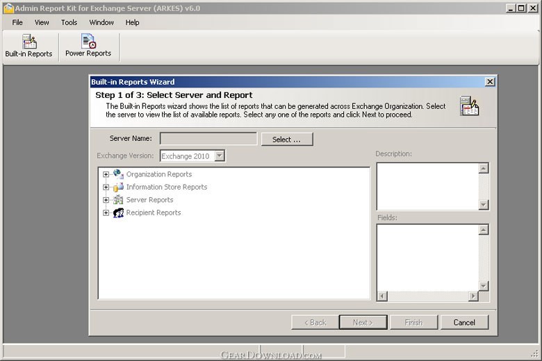Screen dimensions: 542x361
Task: Cancel the Built-in Reports Wizard
Action: pyautogui.click(x=464, y=322)
